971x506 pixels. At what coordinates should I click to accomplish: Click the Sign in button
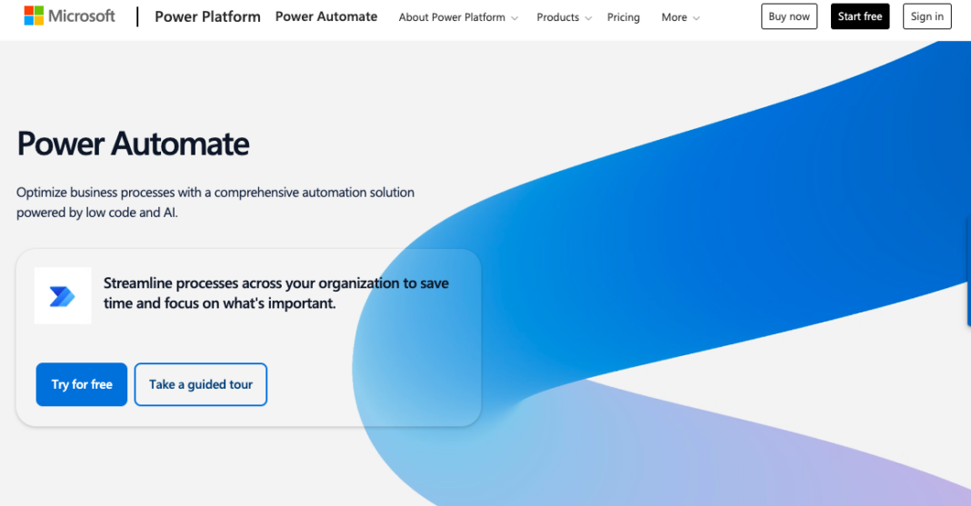pos(926,16)
